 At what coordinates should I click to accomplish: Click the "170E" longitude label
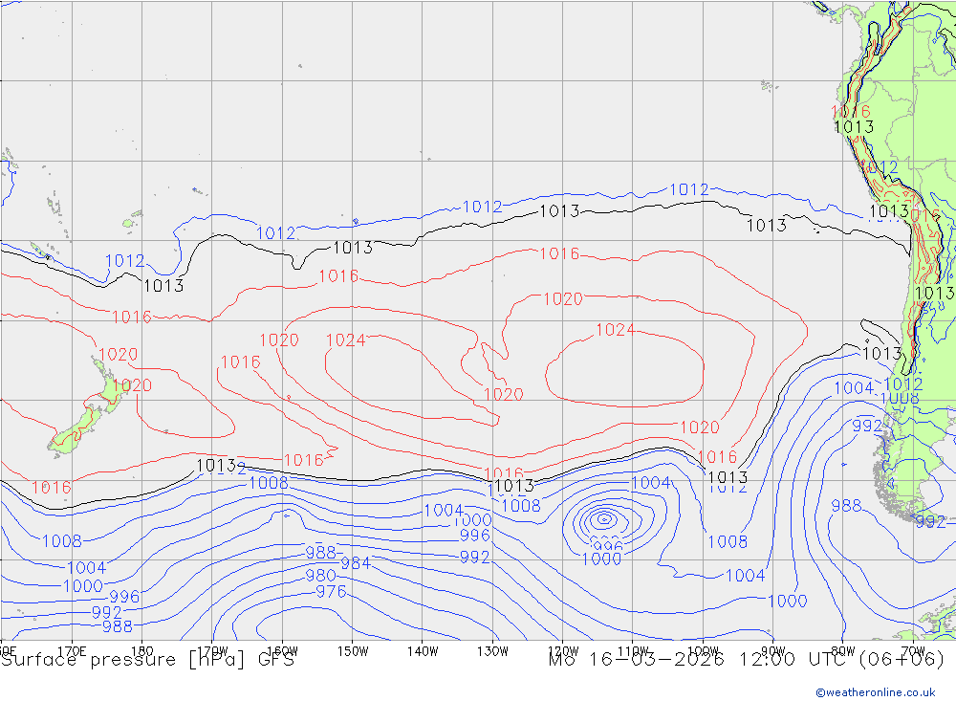[72, 651]
